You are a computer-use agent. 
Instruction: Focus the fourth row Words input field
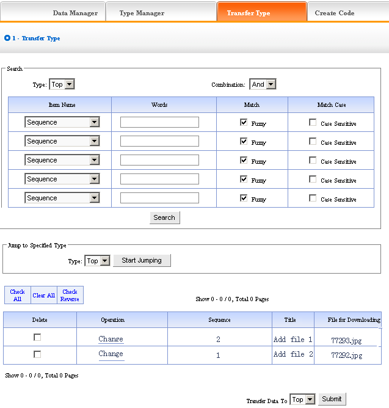pyautogui.click(x=159, y=179)
